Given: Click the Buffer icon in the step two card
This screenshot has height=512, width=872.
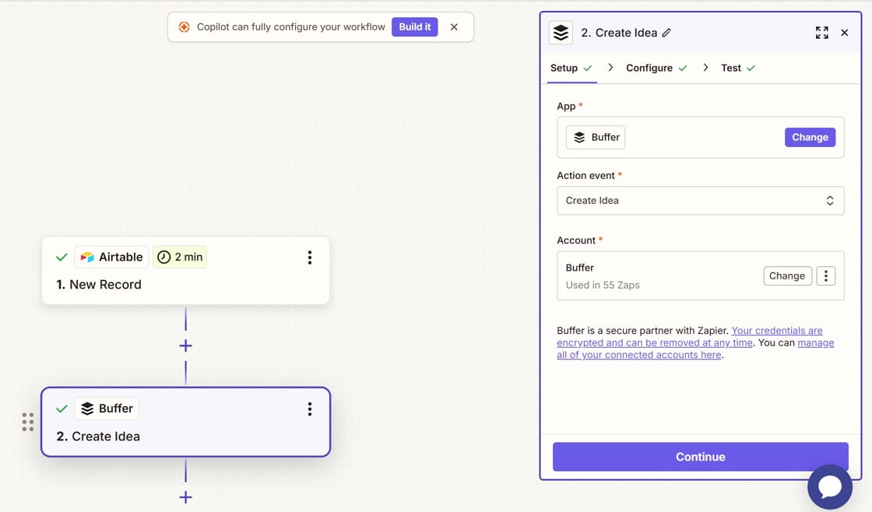Looking at the screenshot, I should pos(86,408).
